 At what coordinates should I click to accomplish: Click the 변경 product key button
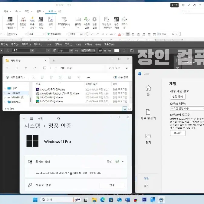tap(112, 185)
